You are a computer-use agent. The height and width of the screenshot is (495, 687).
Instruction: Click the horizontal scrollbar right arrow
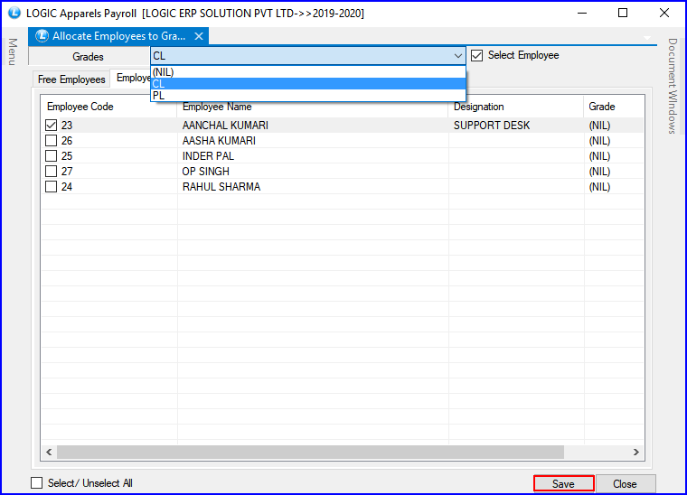point(636,453)
